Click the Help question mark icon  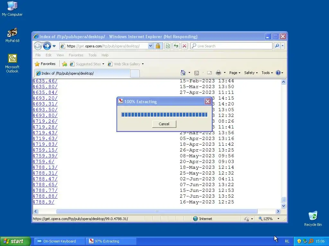click(x=278, y=73)
